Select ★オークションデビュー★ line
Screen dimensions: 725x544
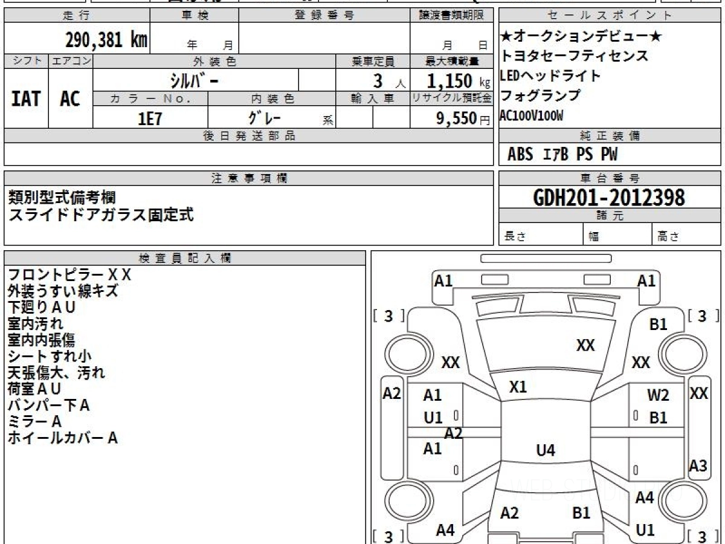tap(582, 37)
